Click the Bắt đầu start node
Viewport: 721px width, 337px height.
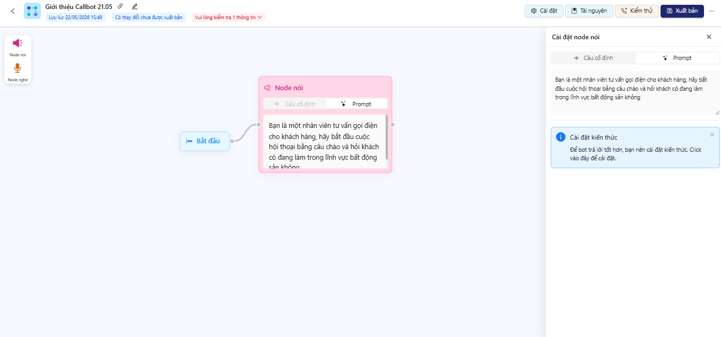pos(205,141)
